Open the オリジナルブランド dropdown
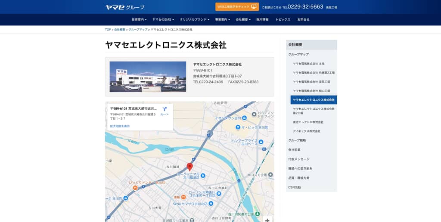This screenshot has height=222, width=441. click(195, 20)
